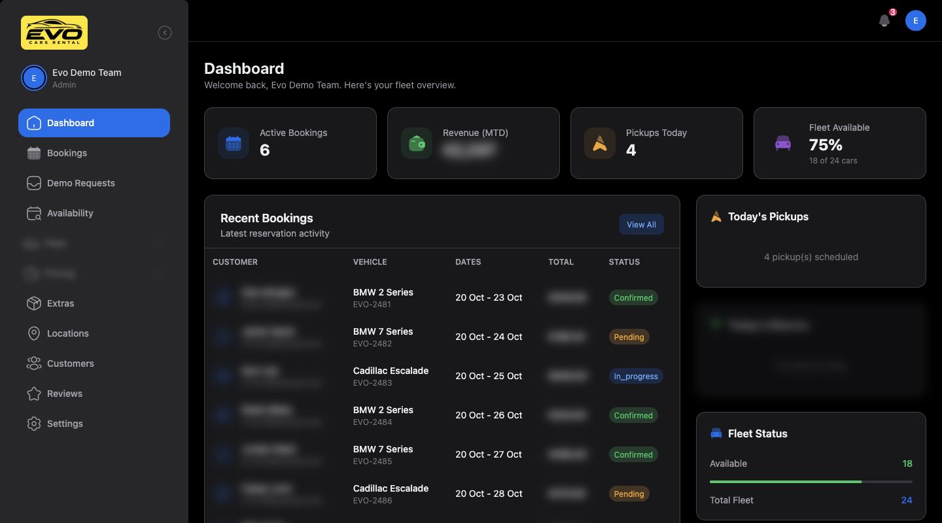Click the STATUS column header

click(x=624, y=261)
